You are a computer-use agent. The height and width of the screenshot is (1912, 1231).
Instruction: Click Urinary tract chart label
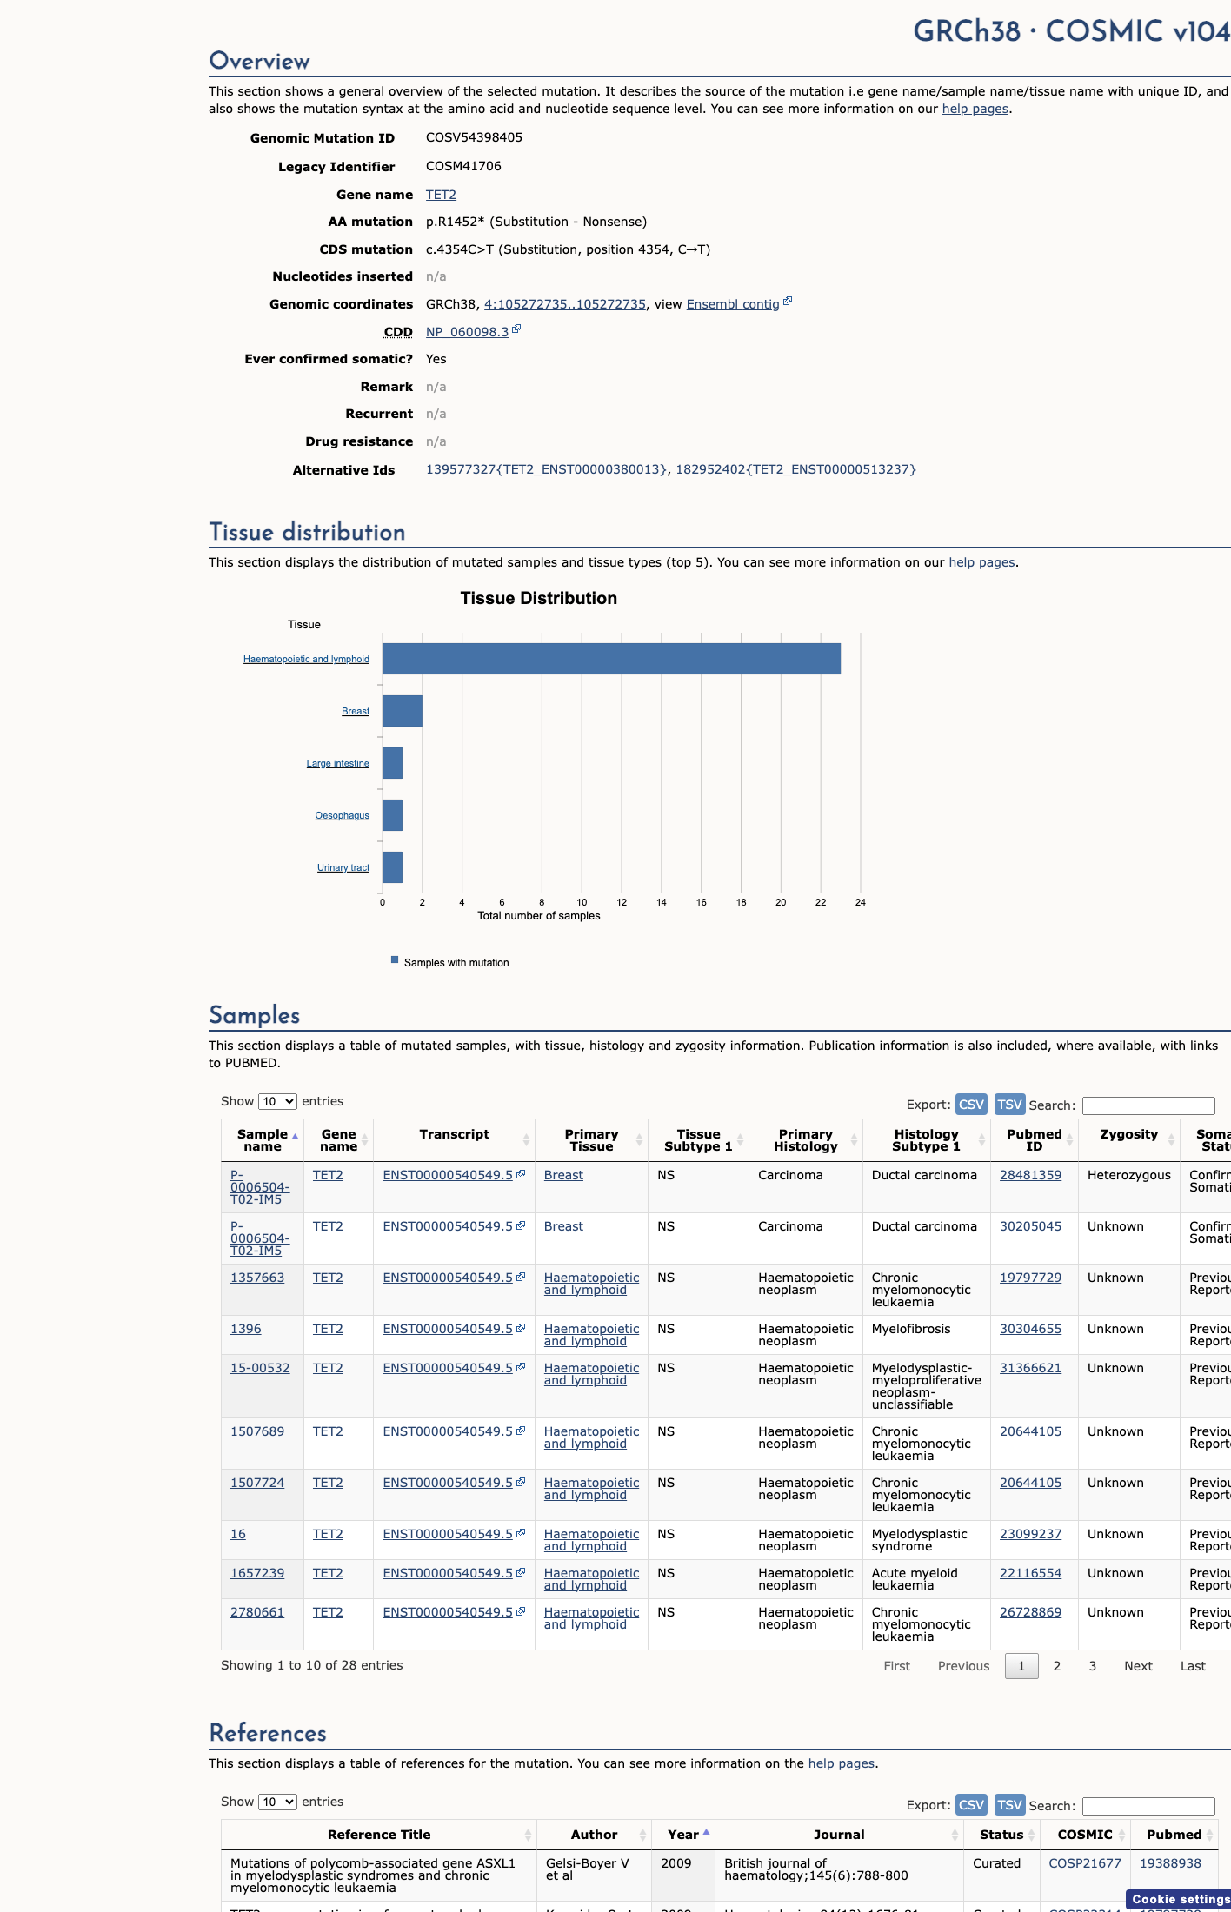point(343,867)
